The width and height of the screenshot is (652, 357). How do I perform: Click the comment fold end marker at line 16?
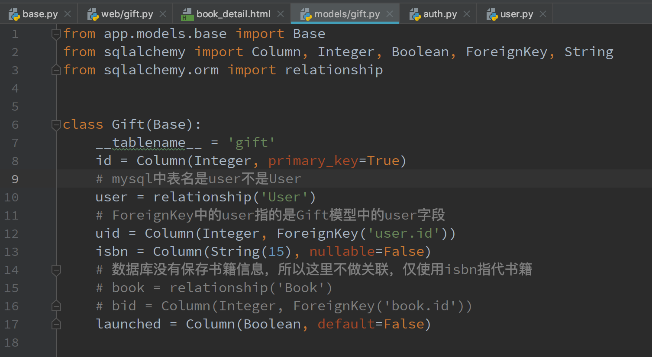point(56,306)
